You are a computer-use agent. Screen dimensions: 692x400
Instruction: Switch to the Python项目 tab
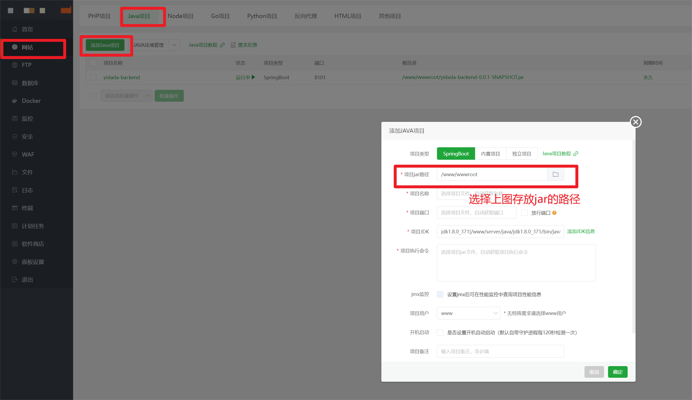coord(262,16)
